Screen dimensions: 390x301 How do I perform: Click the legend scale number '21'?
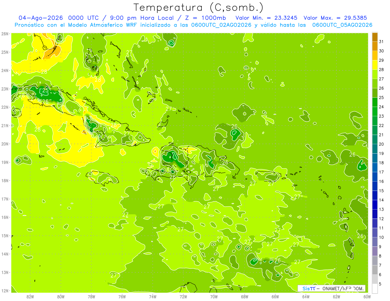point(382,135)
